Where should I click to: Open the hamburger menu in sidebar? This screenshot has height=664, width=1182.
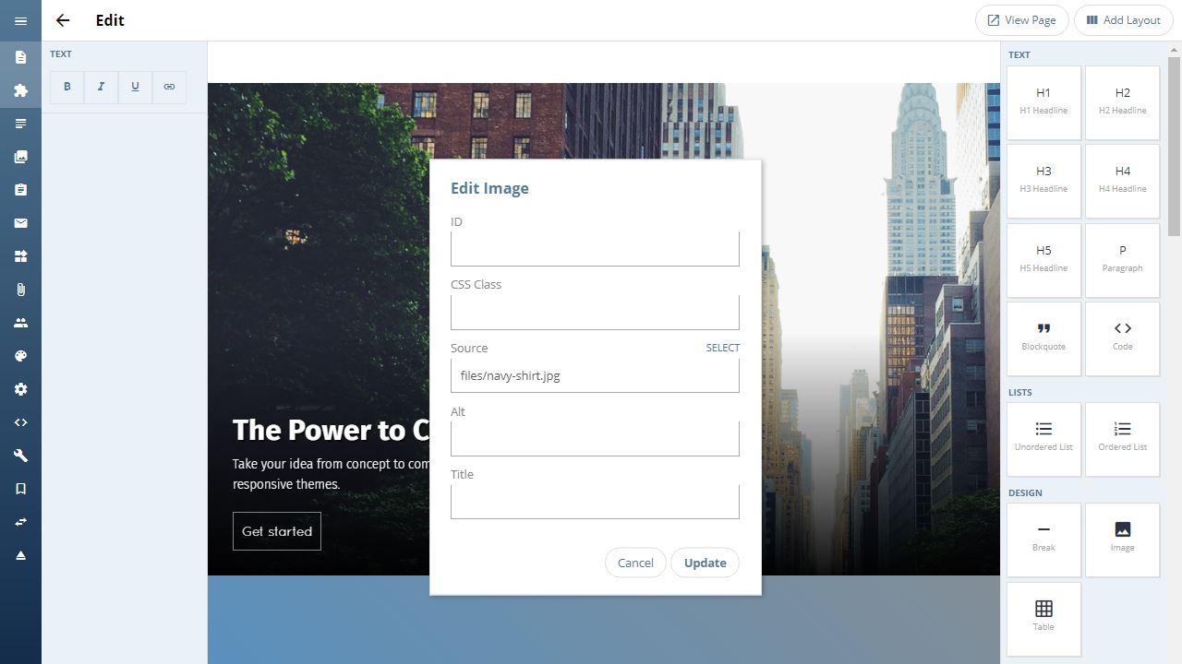(x=20, y=20)
